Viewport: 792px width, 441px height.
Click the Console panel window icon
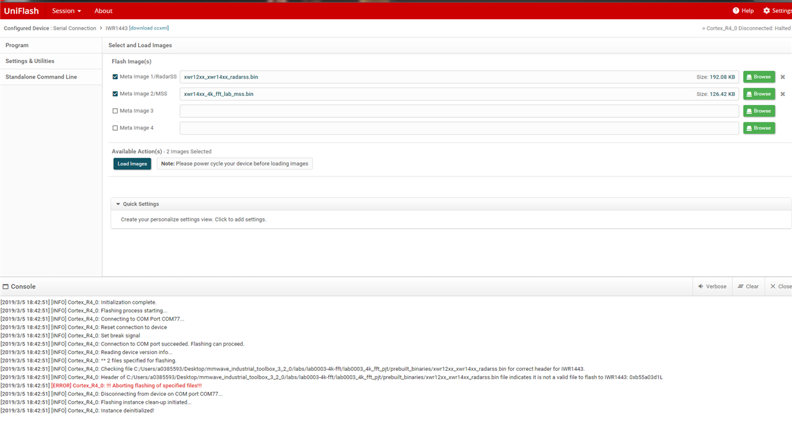(6, 287)
